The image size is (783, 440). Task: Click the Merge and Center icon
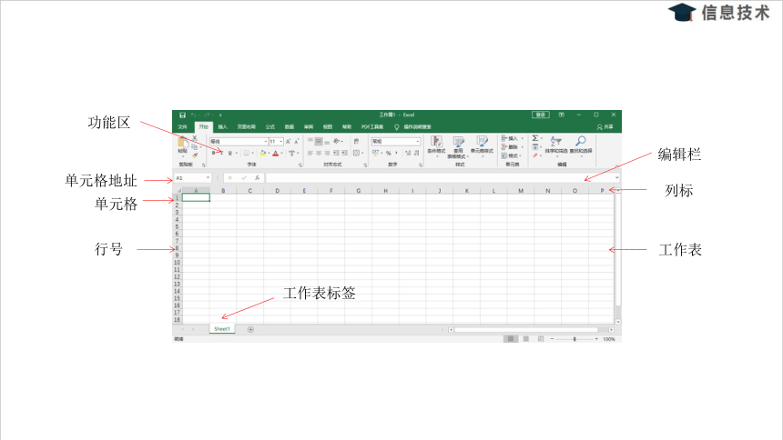point(356,153)
